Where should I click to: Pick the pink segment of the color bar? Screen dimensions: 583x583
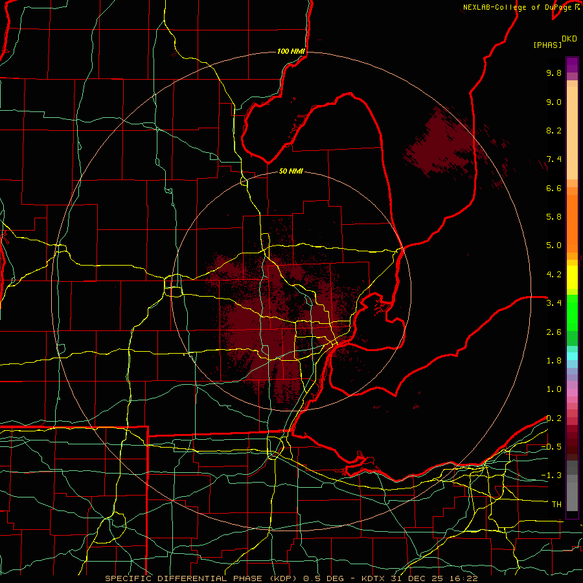click(572, 393)
